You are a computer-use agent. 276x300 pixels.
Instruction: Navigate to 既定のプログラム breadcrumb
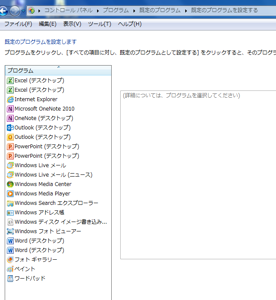coord(160,10)
